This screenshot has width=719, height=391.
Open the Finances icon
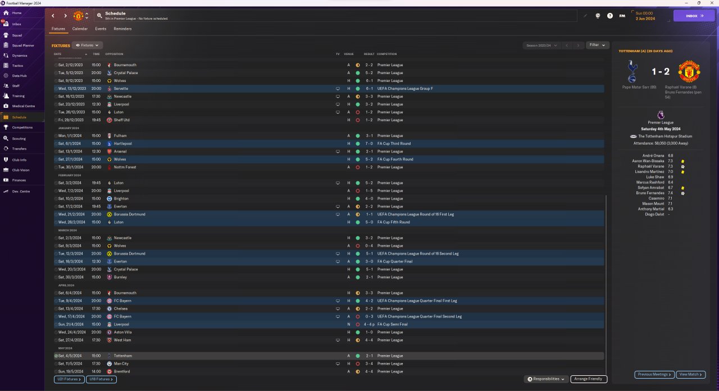tap(6, 180)
